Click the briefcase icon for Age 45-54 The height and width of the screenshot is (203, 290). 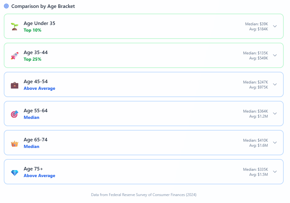click(15, 85)
